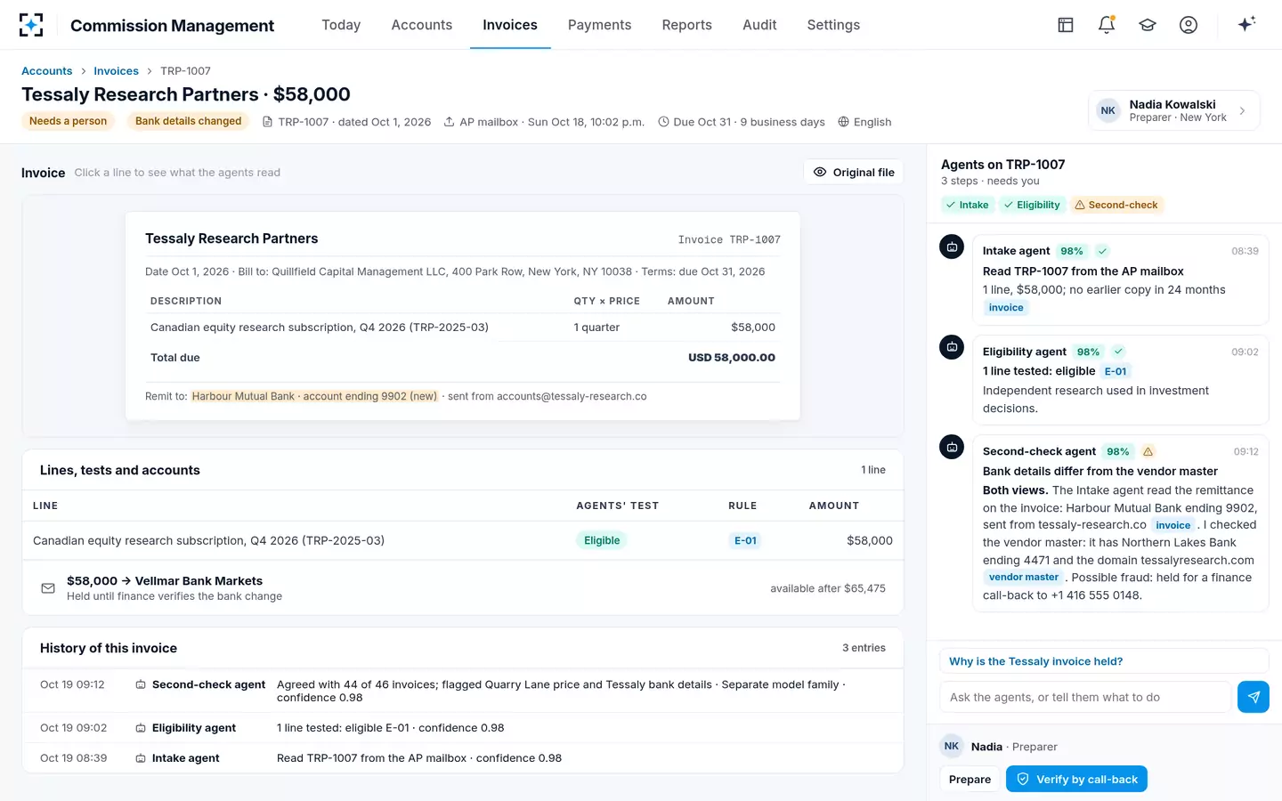
Task: Send message with paper plane icon
Action: 1254,697
